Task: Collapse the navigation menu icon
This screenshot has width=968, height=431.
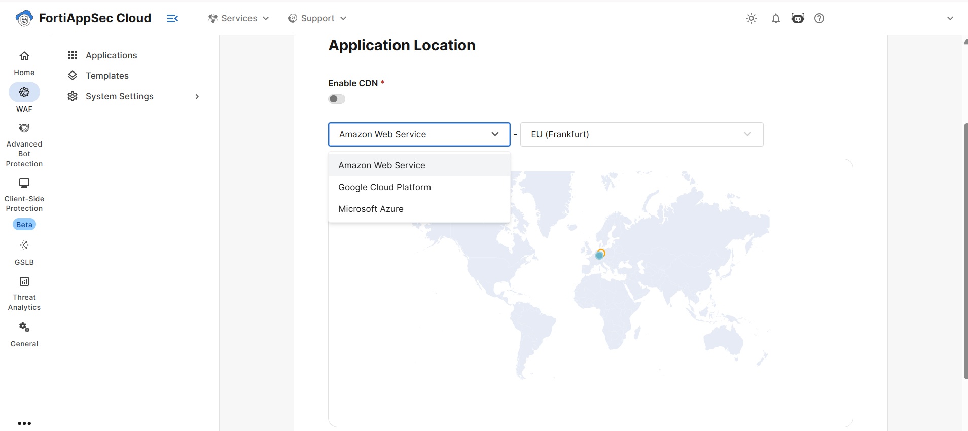Action: click(x=172, y=18)
